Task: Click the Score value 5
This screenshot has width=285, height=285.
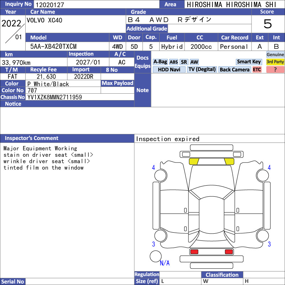Action: [268, 24]
